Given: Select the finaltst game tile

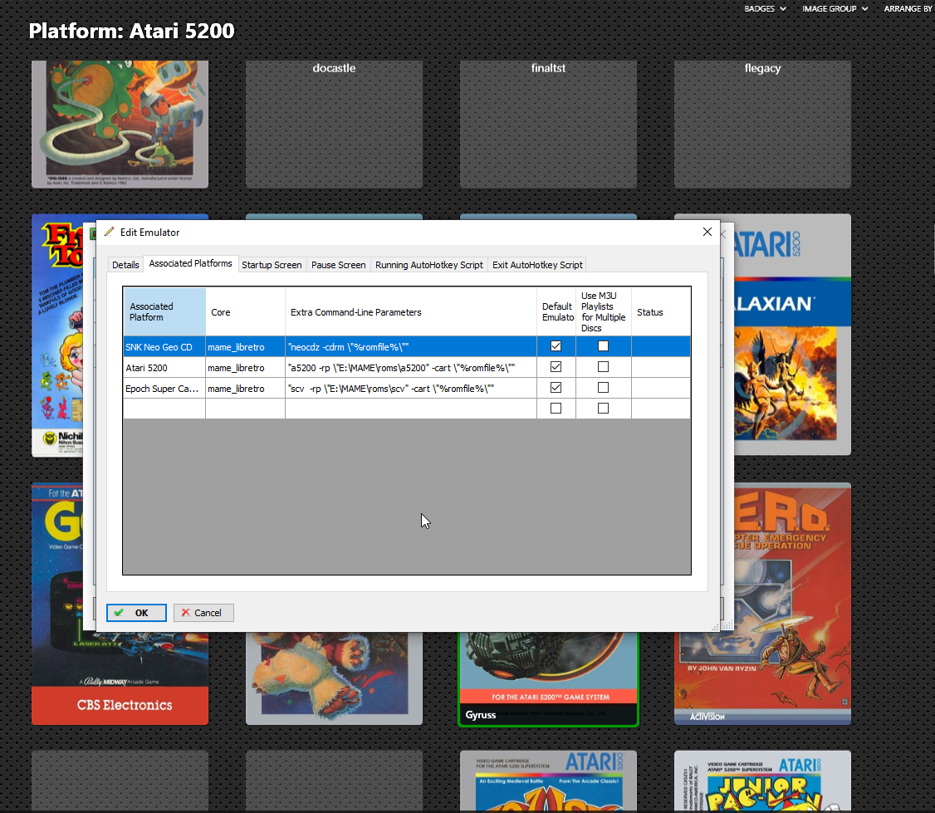Looking at the screenshot, I should (548, 124).
